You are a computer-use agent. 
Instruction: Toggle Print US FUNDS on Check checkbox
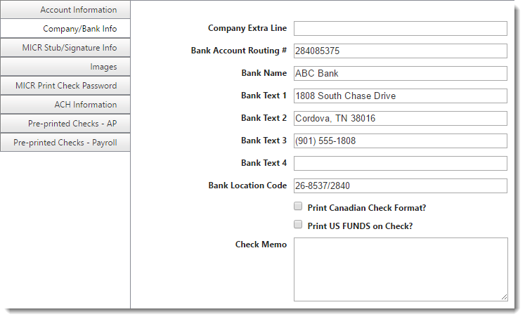[298, 225]
